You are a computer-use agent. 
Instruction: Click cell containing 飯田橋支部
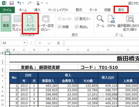coord(49,67)
